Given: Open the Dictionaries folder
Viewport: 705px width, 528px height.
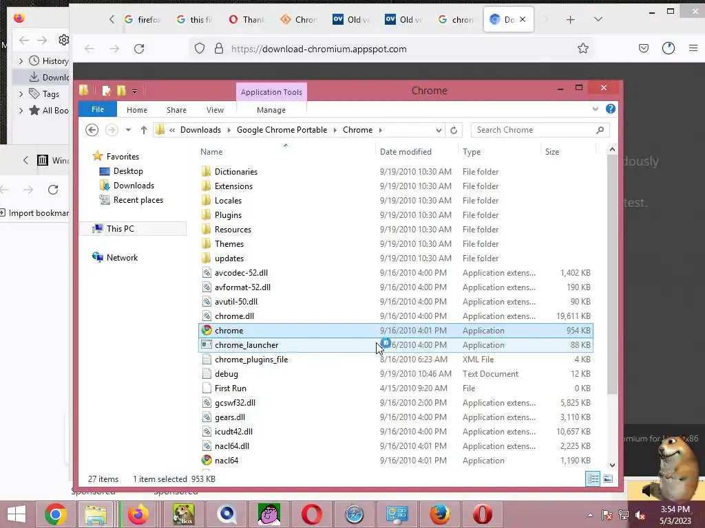Looking at the screenshot, I should [x=235, y=171].
